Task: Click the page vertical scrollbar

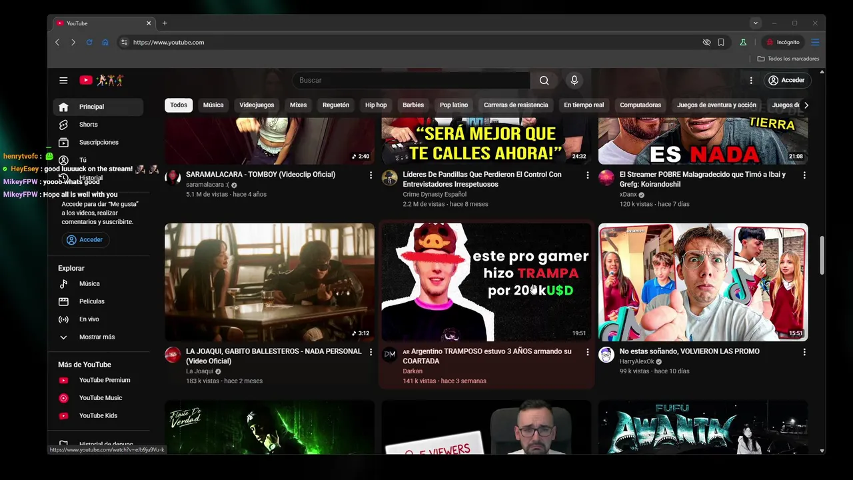Action: 822,255
